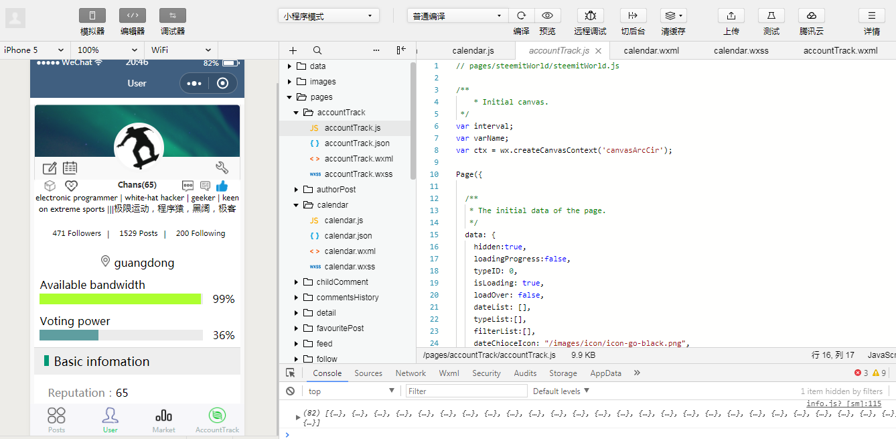
Task: Click the test flask icon
Action: click(x=771, y=15)
